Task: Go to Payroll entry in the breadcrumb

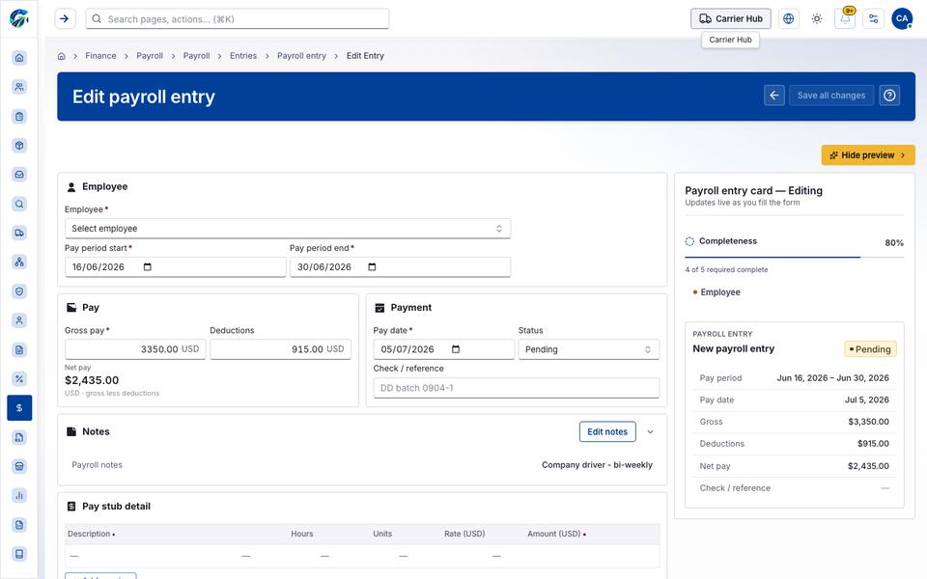Action: [x=301, y=56]
